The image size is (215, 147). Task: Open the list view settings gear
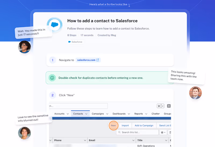163,132
